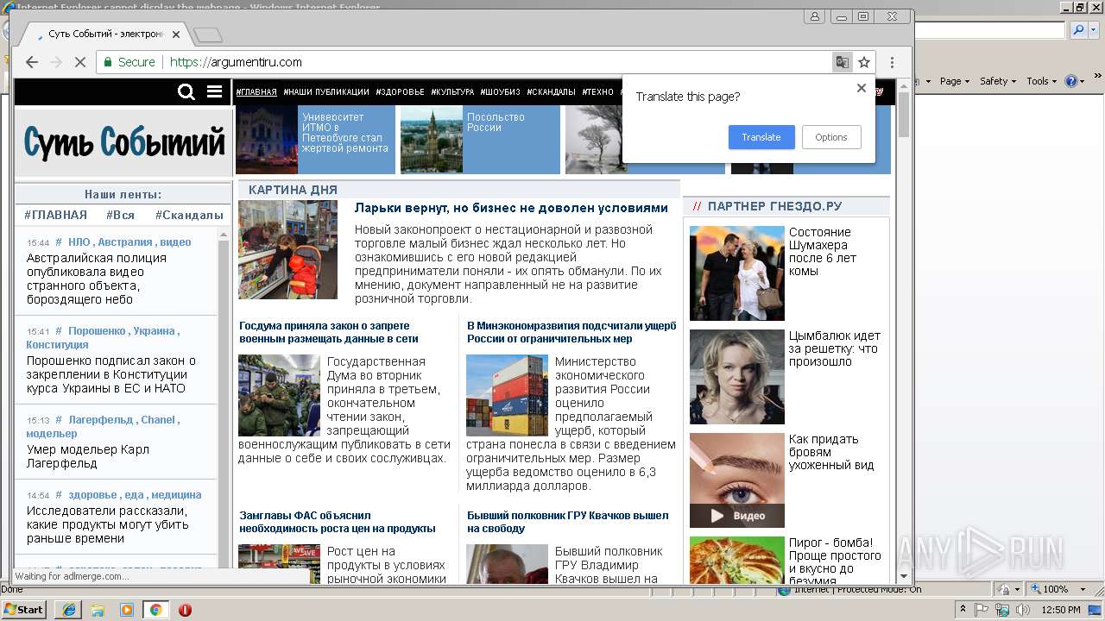Open Australian police UFO video news item

(x=97, y=279)
